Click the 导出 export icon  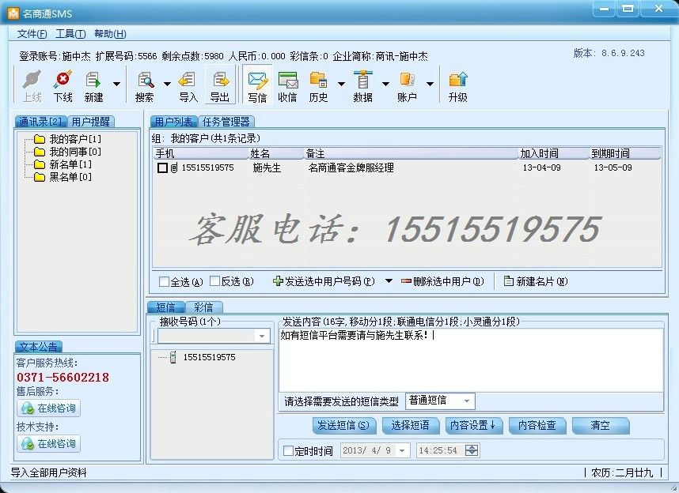[220, 85]
